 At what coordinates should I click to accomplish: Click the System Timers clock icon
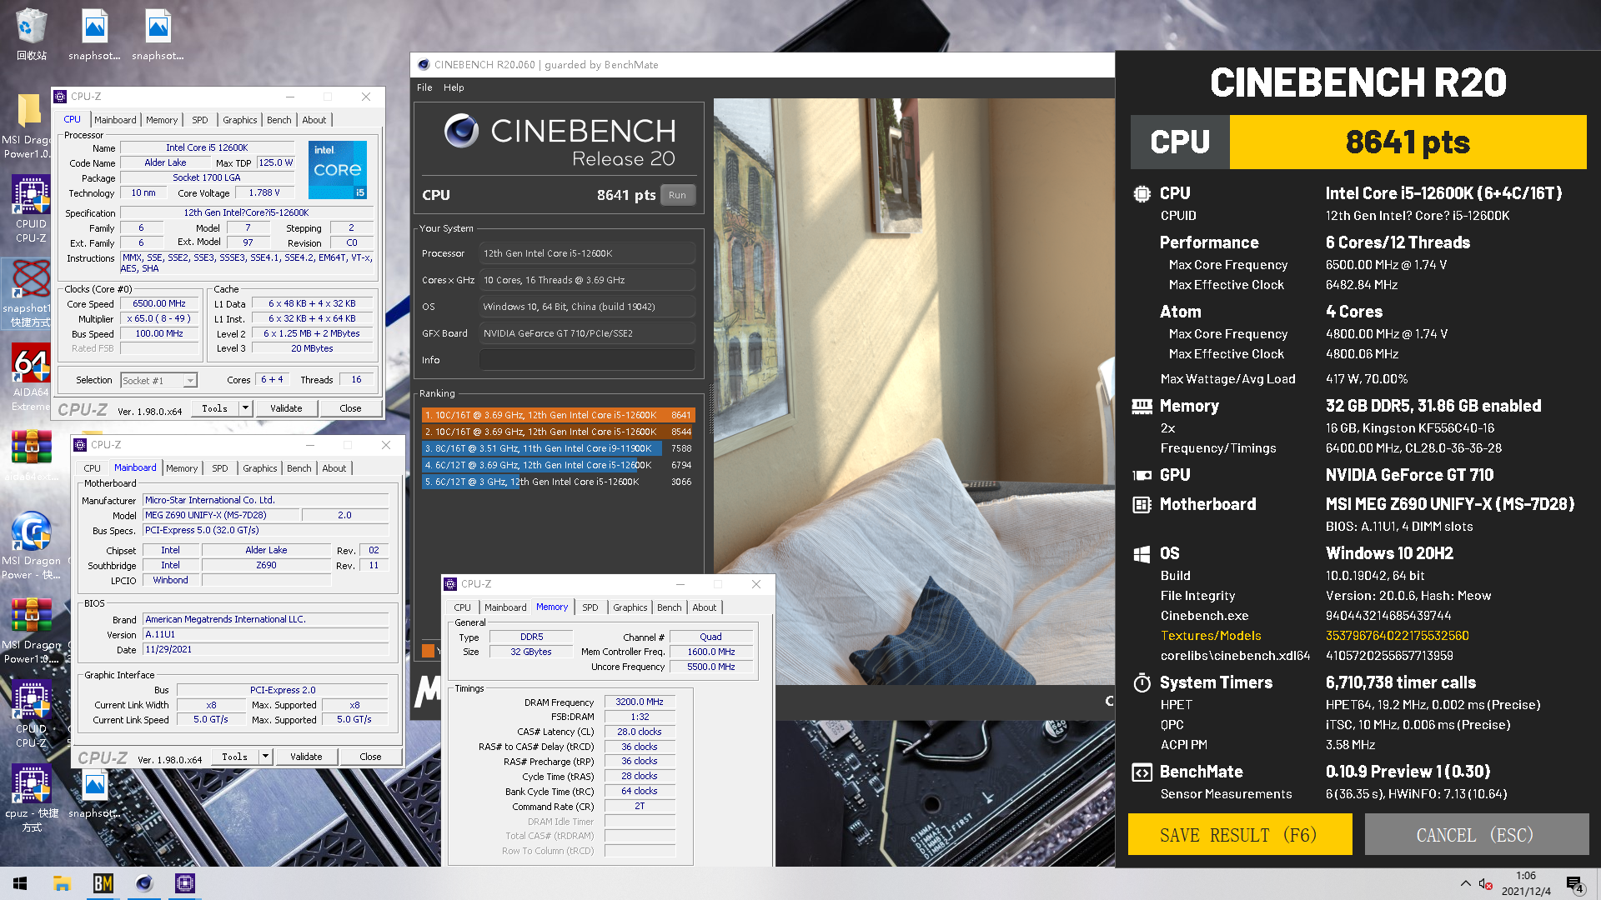[1142, 683]
